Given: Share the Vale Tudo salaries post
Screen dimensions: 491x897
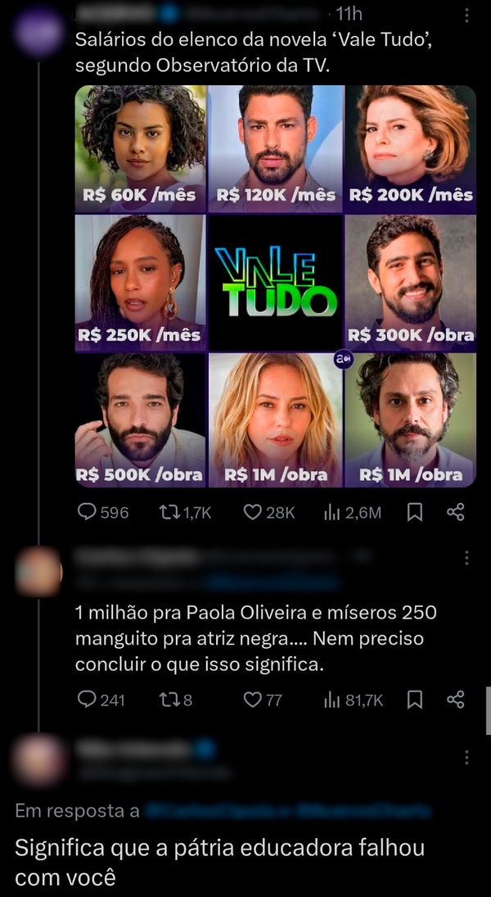Looking at the screenshot, I should pos(455,512).
